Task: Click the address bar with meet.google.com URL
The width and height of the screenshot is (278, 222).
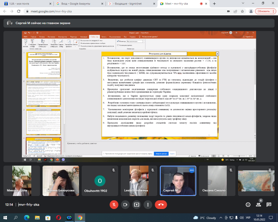Action: click(x=124, y=11)
